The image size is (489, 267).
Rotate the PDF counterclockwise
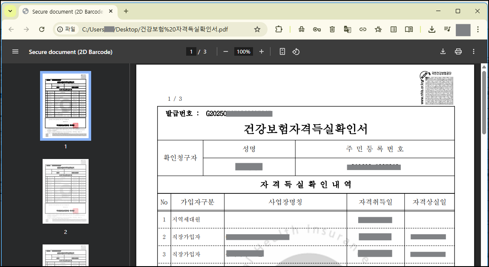296,52
